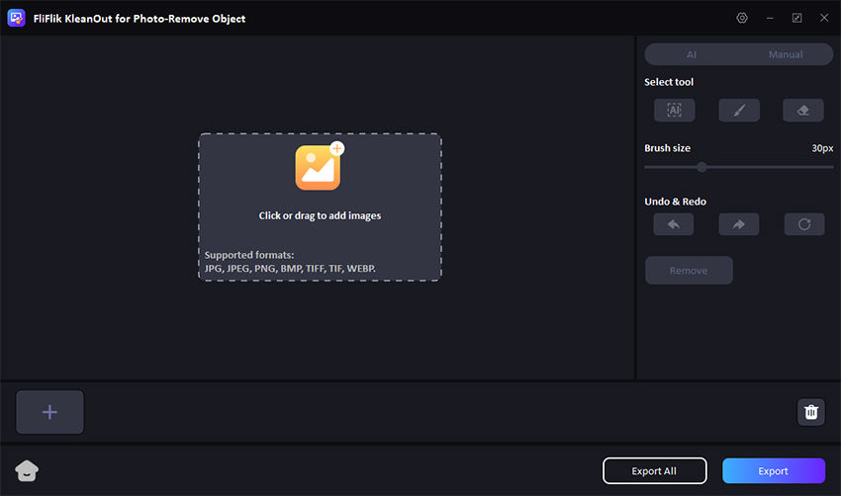Click the plus tile to add image
This screenshot has width=841, height=496.
tap(49, 412)
